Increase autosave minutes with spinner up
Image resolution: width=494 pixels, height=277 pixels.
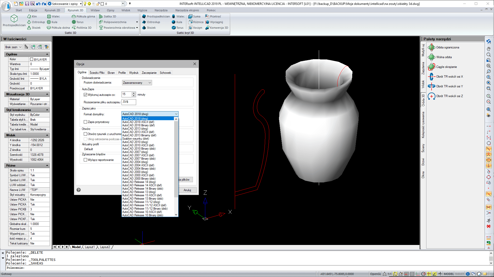(134, 93)
